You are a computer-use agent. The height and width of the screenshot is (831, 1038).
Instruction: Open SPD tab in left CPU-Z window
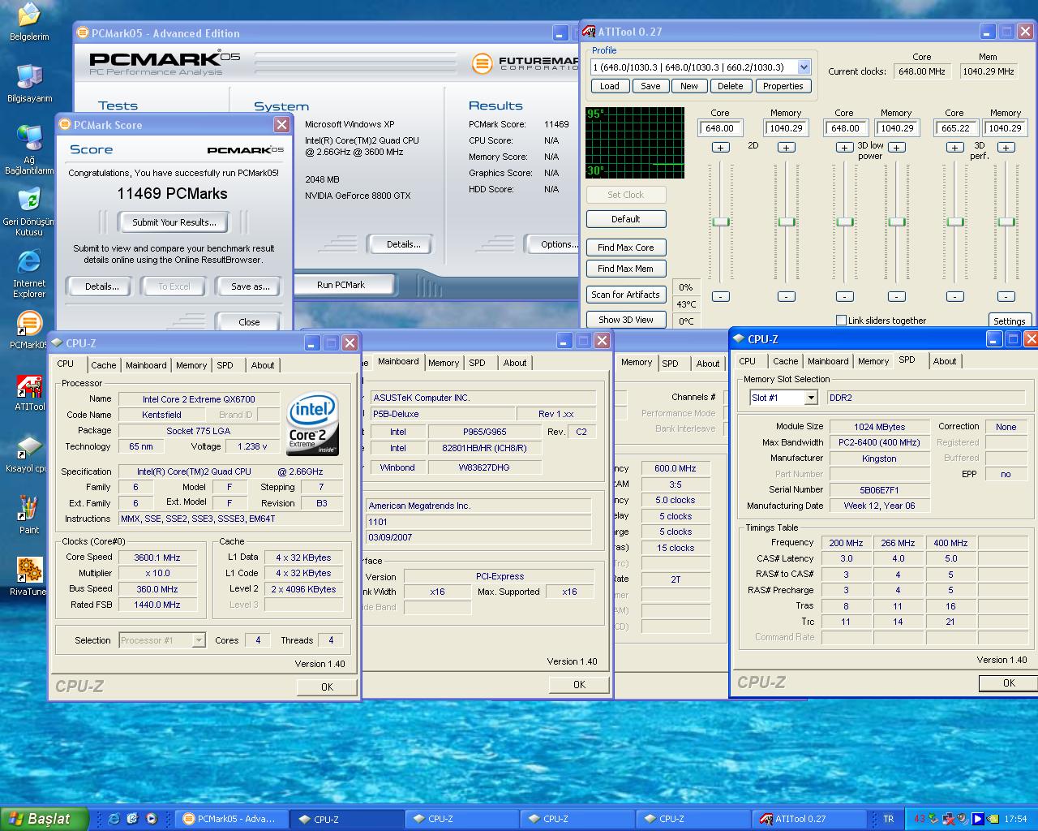click(225, 365)
